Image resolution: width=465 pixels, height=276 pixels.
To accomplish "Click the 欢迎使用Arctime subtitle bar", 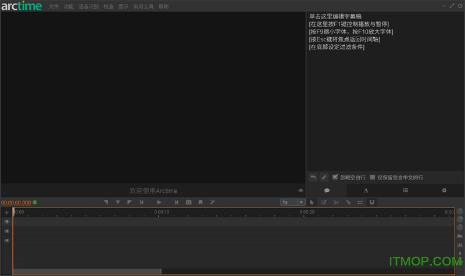I will pos(153,191).
